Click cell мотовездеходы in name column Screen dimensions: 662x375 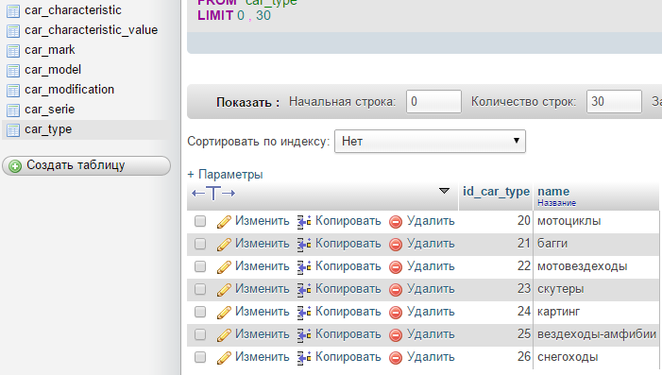click(583, 266)
